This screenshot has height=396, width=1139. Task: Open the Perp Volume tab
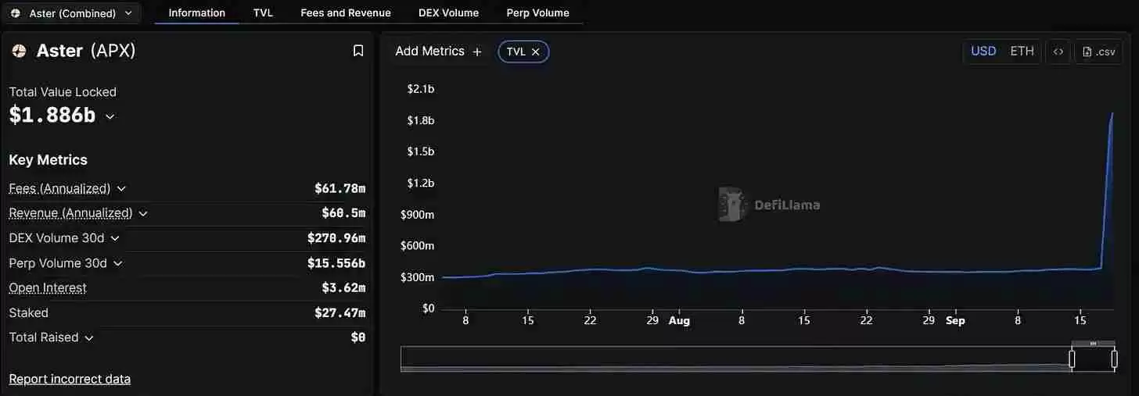pyautogui.click(x=538, y=12)
